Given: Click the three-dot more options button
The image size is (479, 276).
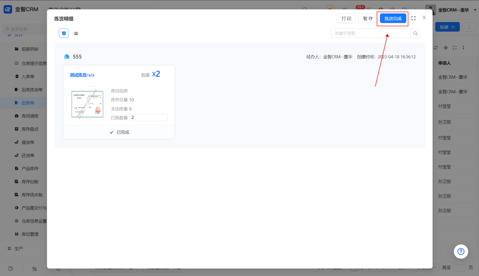Looking at the screenshot, I should pos(469,27).
